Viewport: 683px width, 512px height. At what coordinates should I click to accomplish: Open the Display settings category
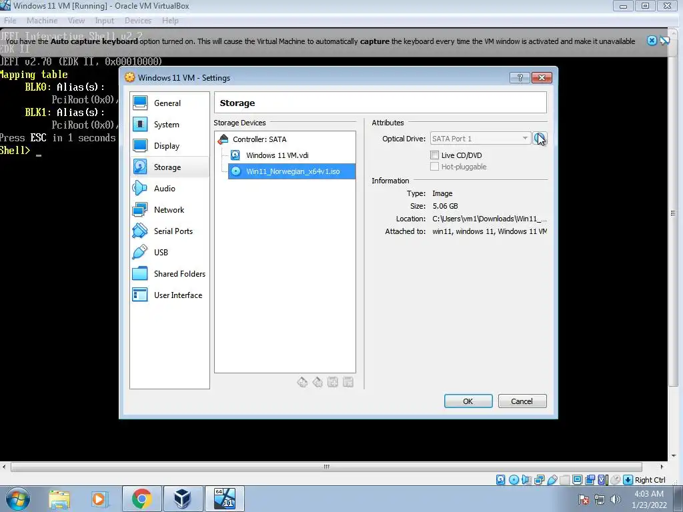click(x=169, y=146)
